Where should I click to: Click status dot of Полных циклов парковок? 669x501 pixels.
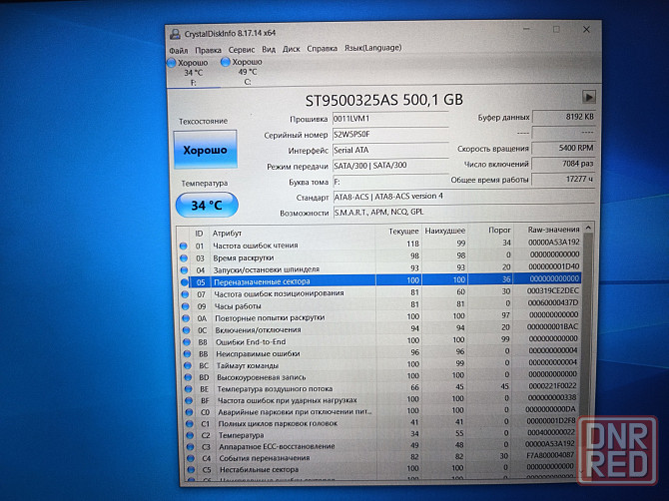coord(190,424)
